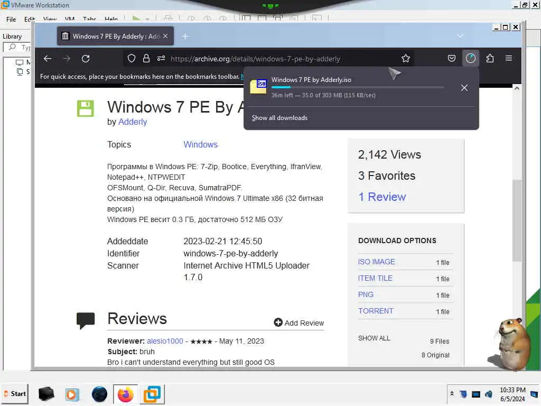Open the VMware View menu
This screenshot has width=541, height=406.
pos(50,20)
